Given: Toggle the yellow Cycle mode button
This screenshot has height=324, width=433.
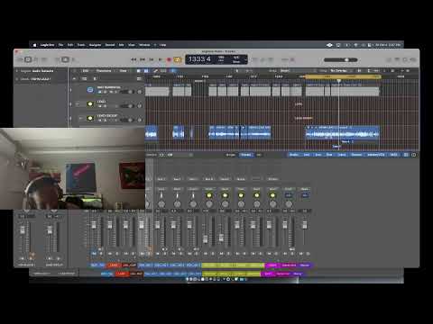Looking at the screenshot, I should tap(178, 59).
